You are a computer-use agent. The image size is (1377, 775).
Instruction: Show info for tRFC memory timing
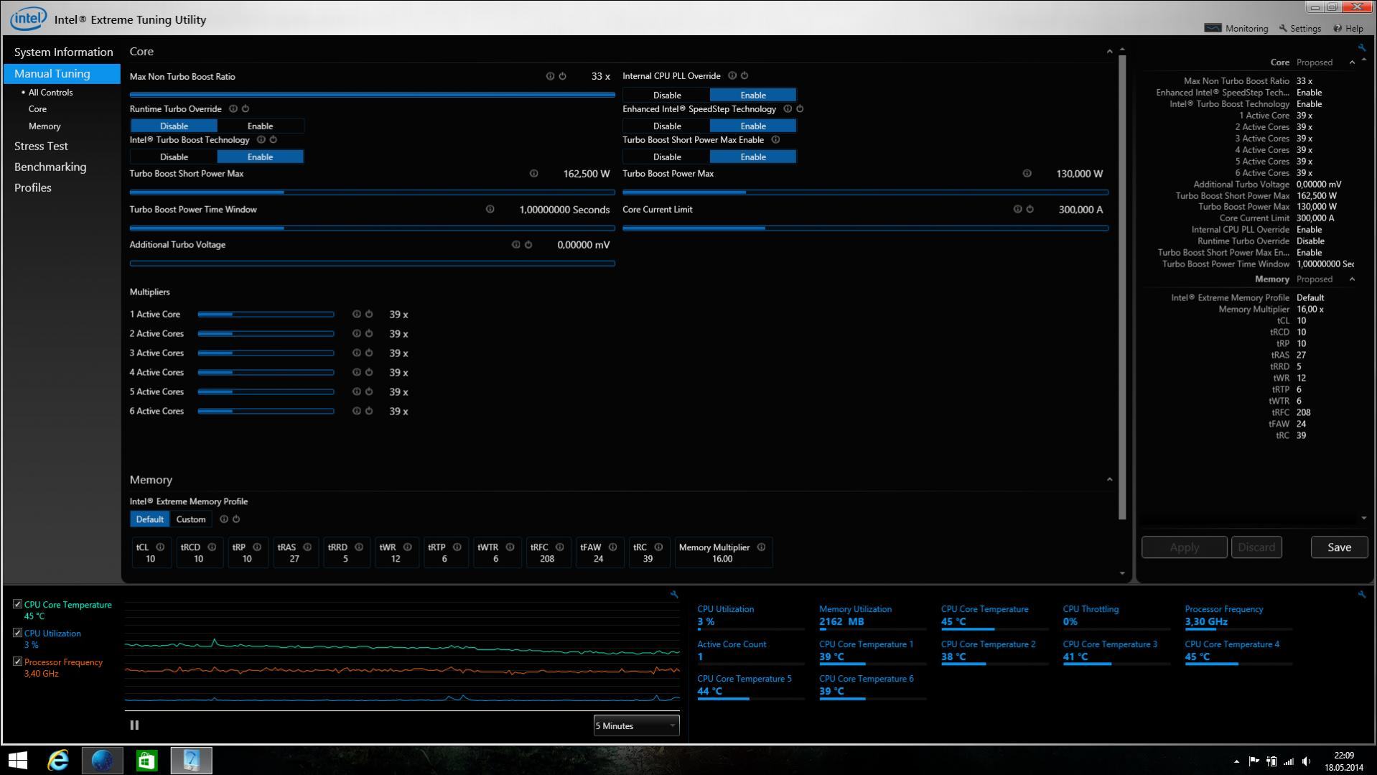click(x=559, y=547)
